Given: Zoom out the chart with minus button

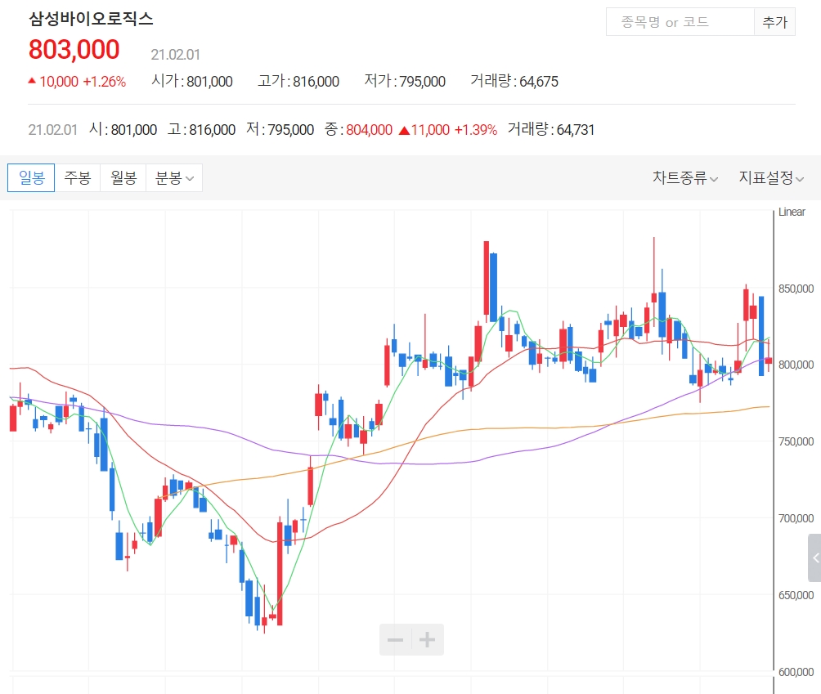Looking at the screenshot, I should (395, 639).
